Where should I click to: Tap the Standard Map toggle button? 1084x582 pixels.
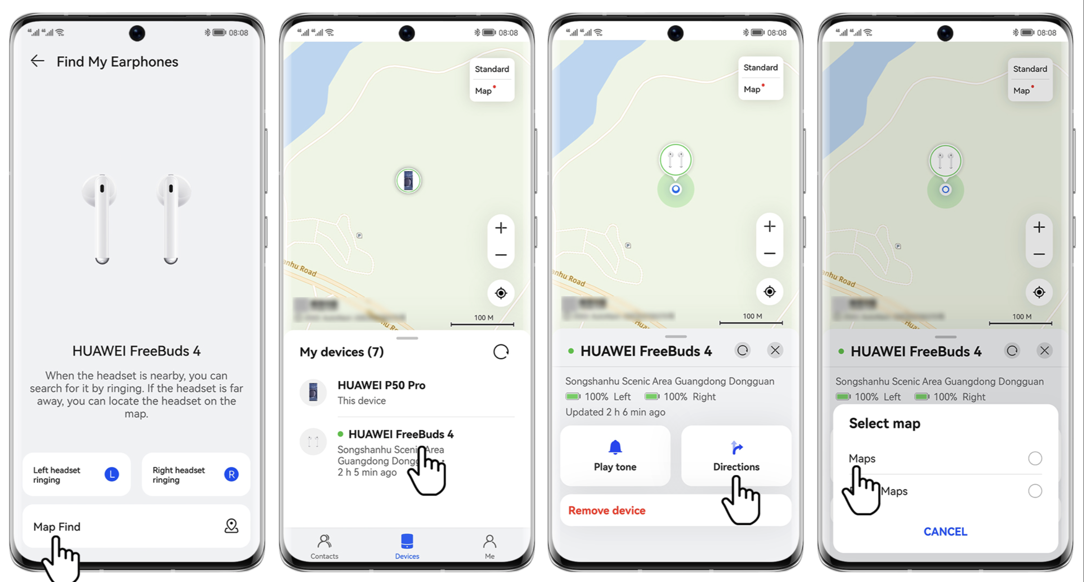pyautogui.click(x=493, y=80)
